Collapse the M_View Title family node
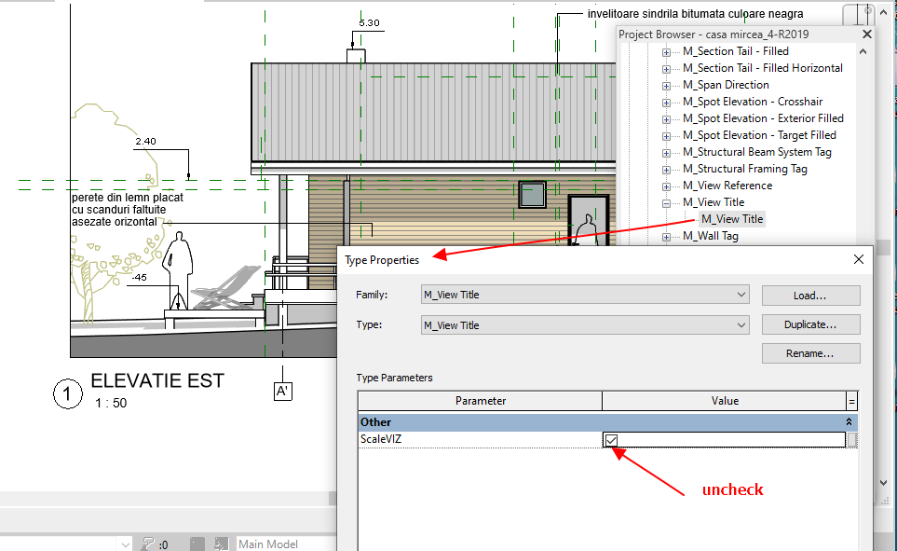This screenshot has width=897, height=551. point(666,203)
